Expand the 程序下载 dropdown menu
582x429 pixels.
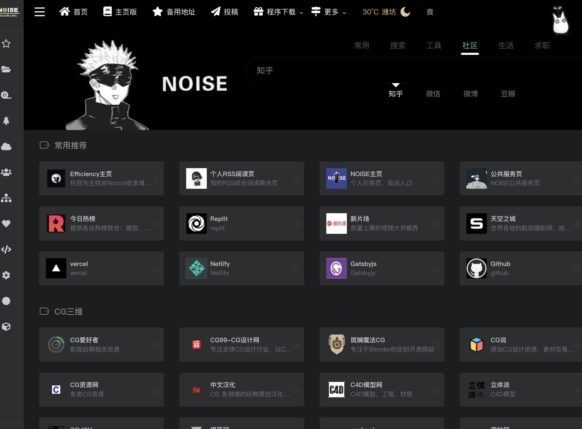(278, 12)
